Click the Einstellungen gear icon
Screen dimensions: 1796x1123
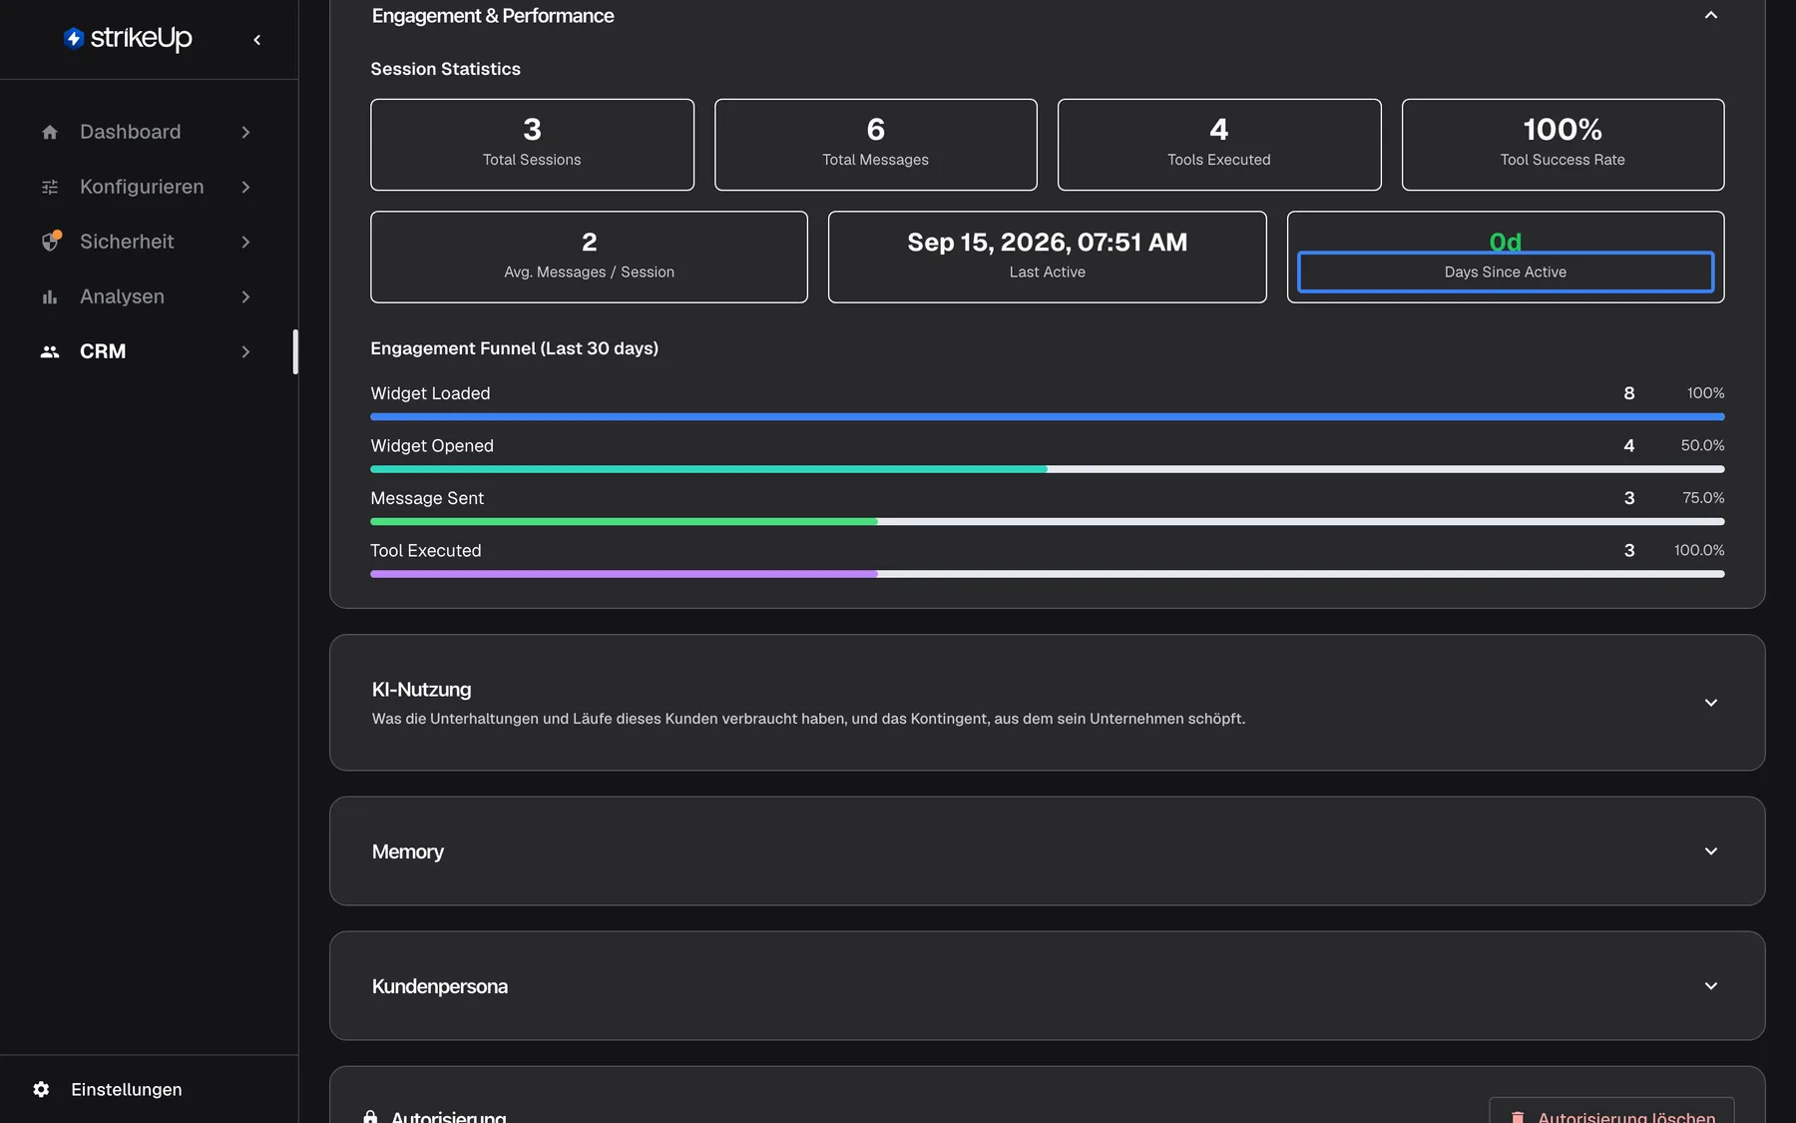click(41, 1089)
